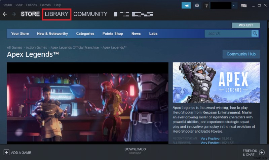Viewport: 269px width, 160px height.
Task: Focus the store search field
Action: tap(228, 33)
